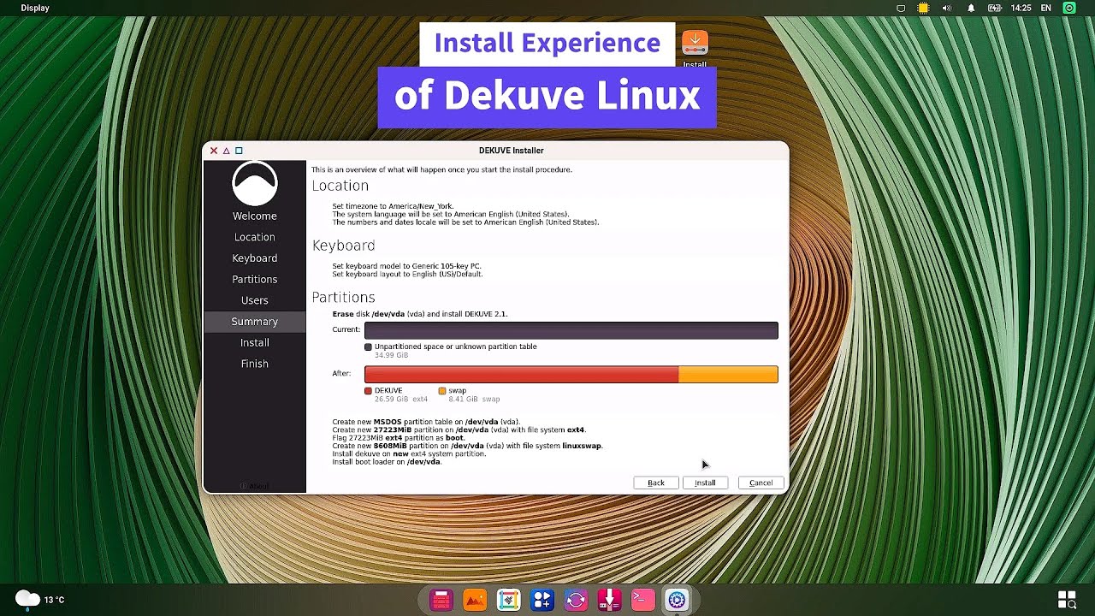This screenshot has height=616, width=1095.
Task: Open the crimson installer dock icon with arrow
Action: [609, 601]
